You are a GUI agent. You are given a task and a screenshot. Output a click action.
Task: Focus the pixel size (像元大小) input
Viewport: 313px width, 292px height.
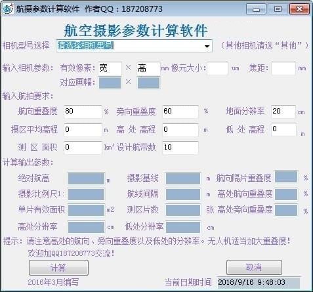pyautogui.click(x=217, y=68)
